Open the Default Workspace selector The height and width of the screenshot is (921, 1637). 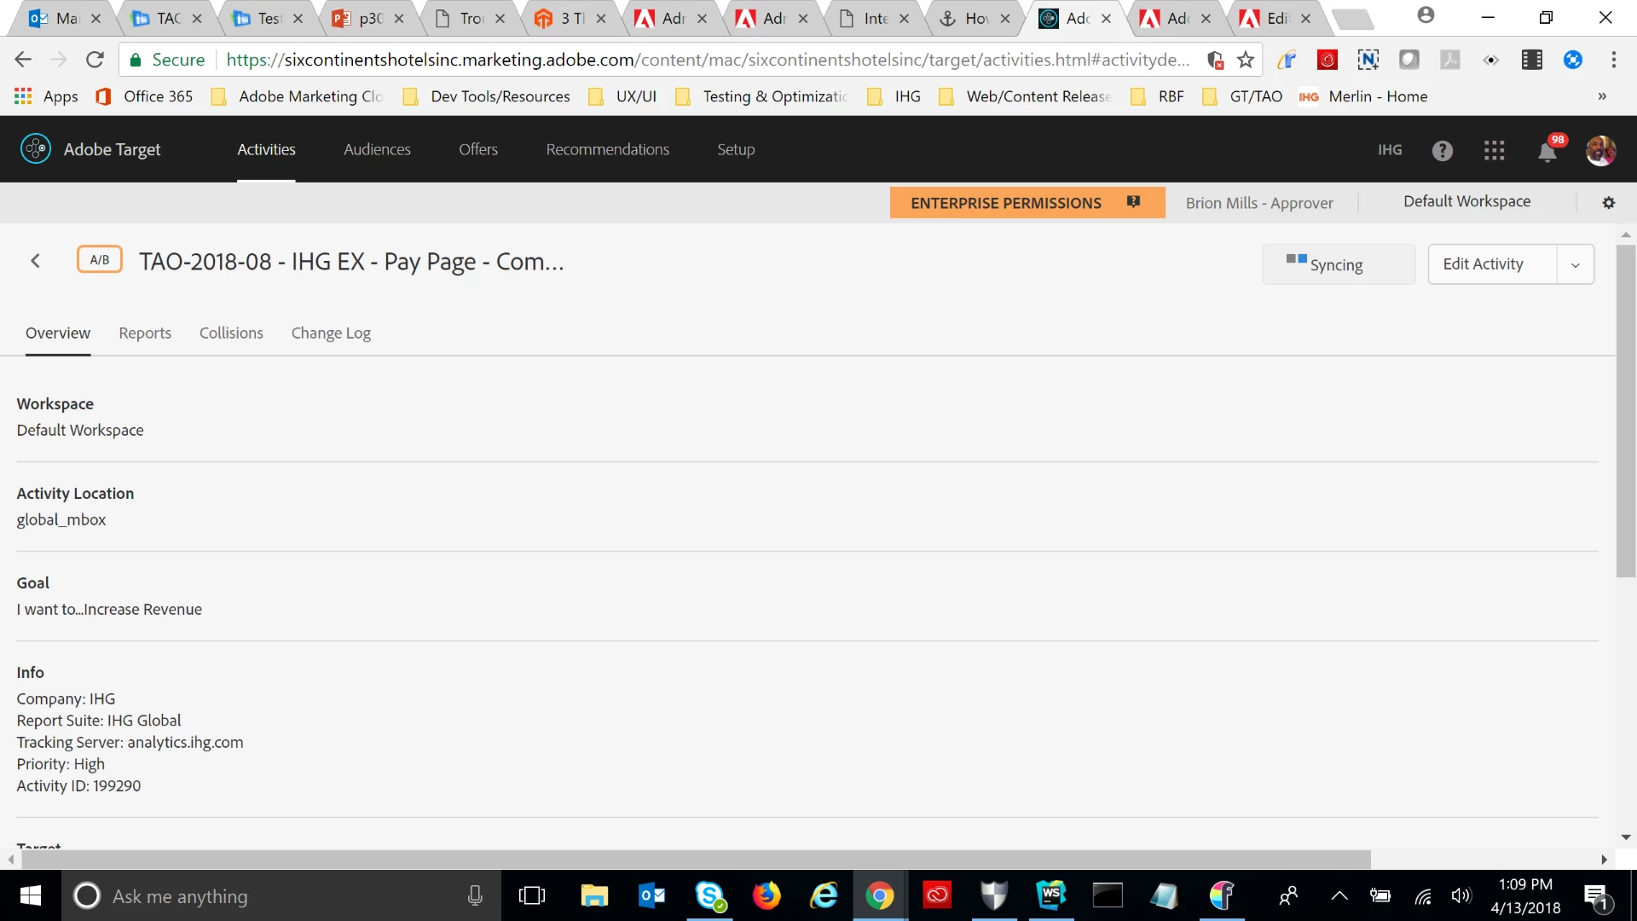[x=1466, y=202]
